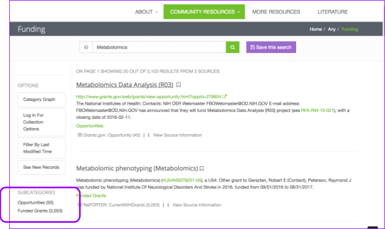
Task: Click the results count summary text
Action: click(148, 71)
